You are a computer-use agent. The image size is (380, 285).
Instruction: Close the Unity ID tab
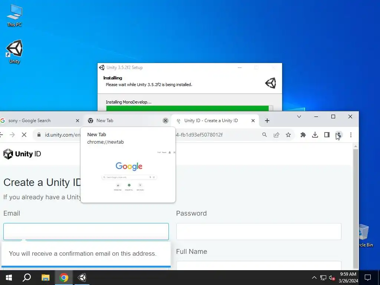click(253, 121)
